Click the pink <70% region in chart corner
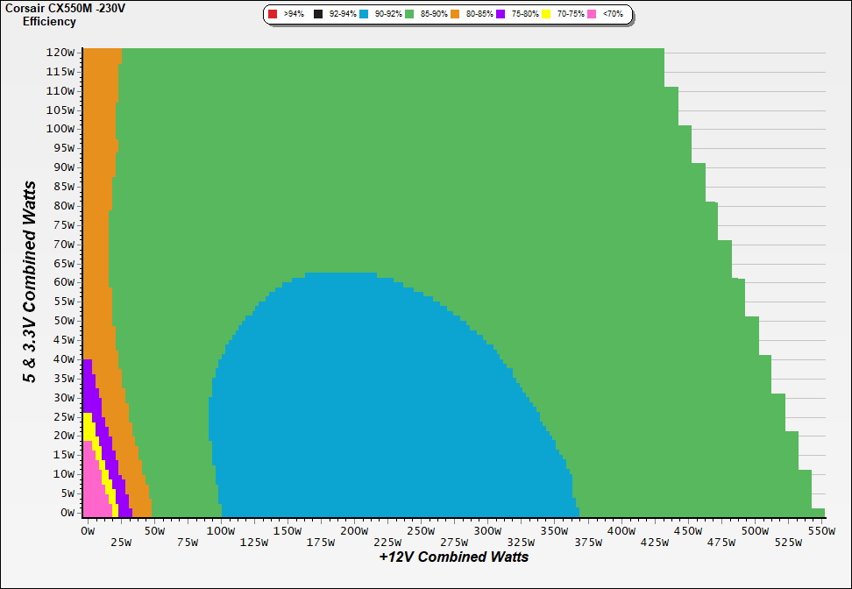852x589 pixels. 92,491
